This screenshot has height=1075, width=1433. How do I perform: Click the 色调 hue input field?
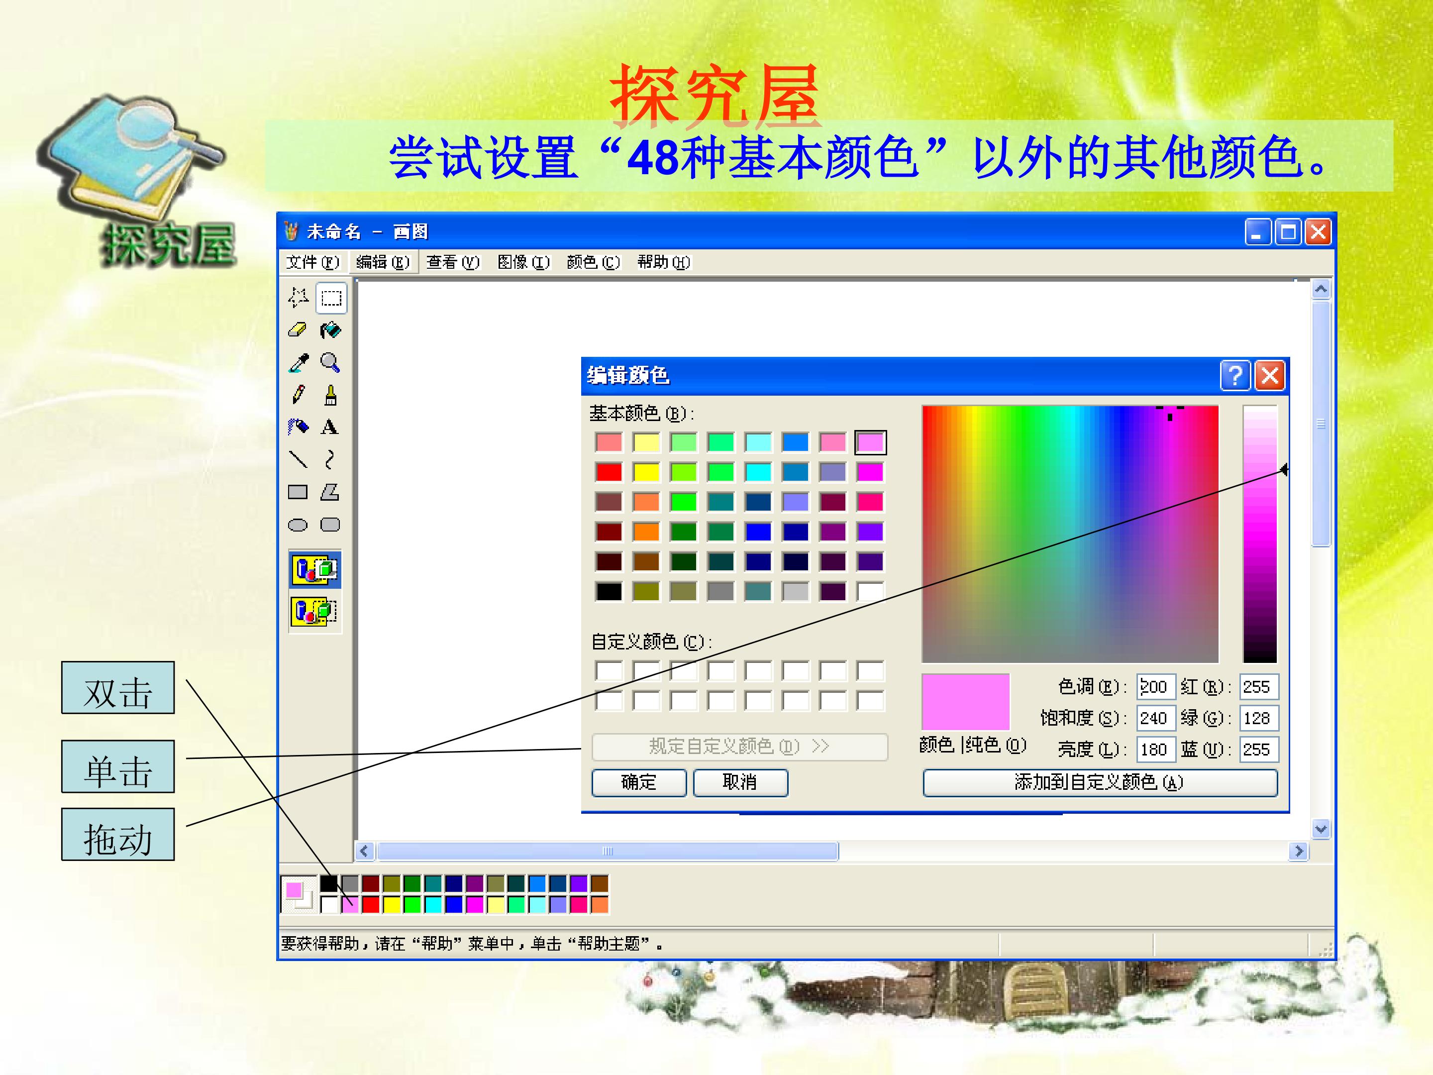click(1156, 686)
